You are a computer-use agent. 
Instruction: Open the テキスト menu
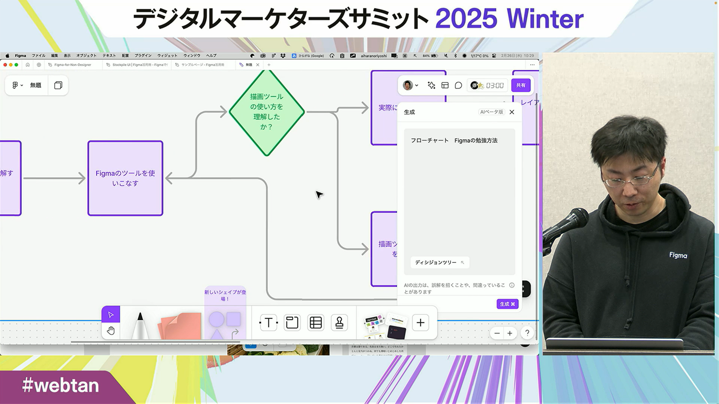tap(109, 55)
